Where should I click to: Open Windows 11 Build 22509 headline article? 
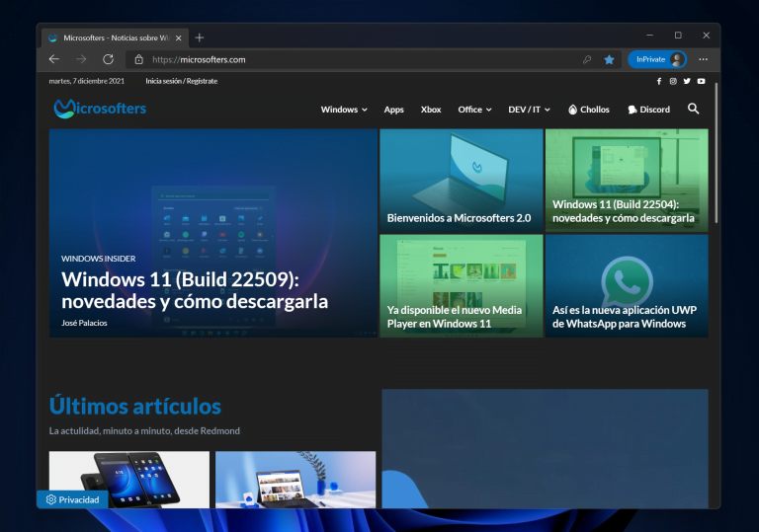(x=195, y=290)
